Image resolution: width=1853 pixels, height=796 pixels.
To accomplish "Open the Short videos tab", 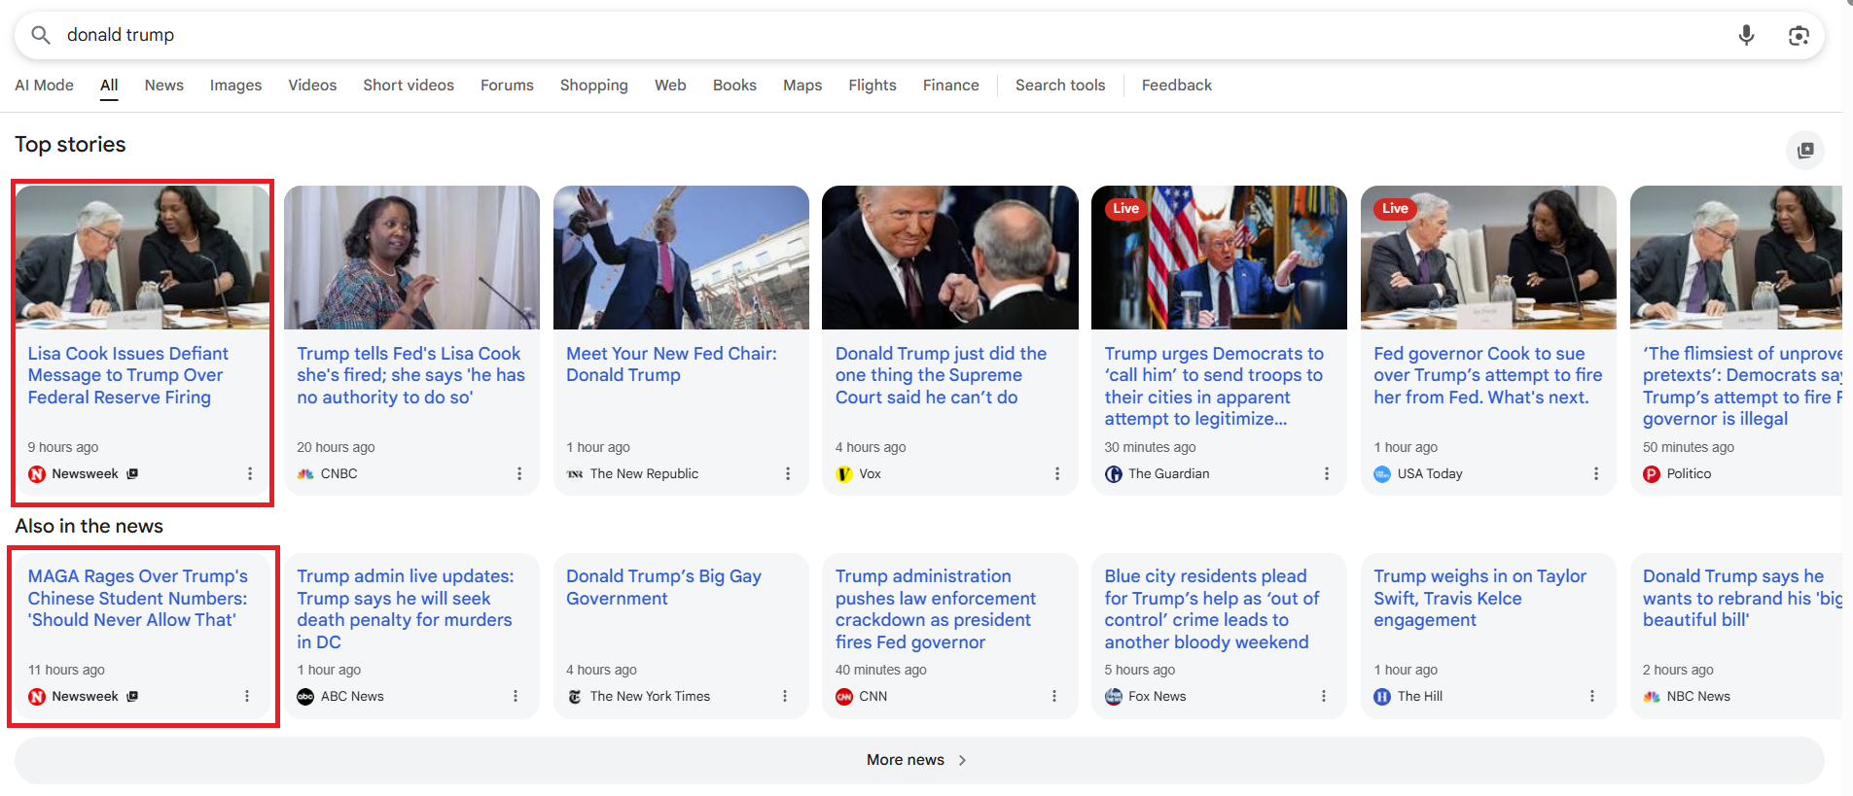I will tap(409, 86).
